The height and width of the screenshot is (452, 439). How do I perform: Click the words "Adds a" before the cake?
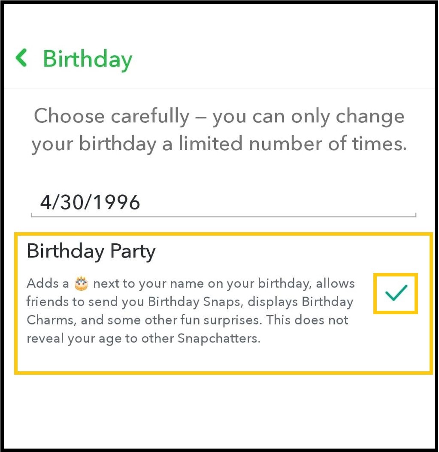click(x=48, y=284)
